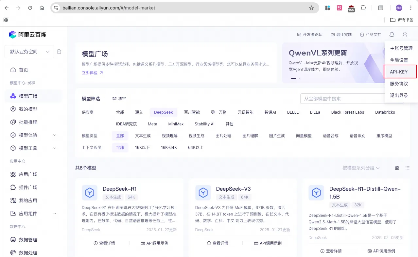Click inside the 从全部模型中搜索 search box
This screenshot has height=257, width=418.
[x=342, y=99]
